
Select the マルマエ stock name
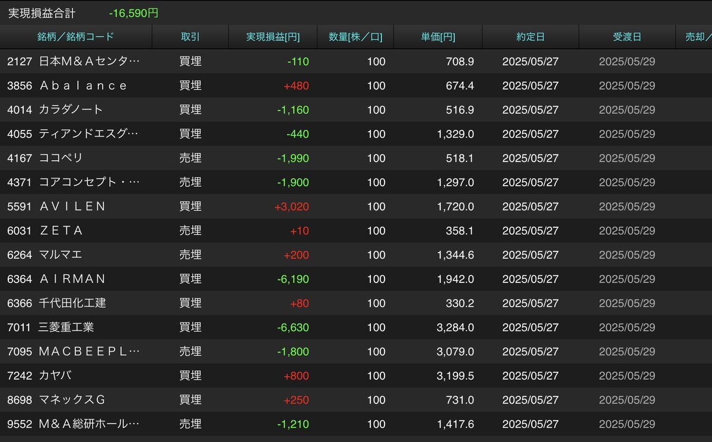pos(60,255)
